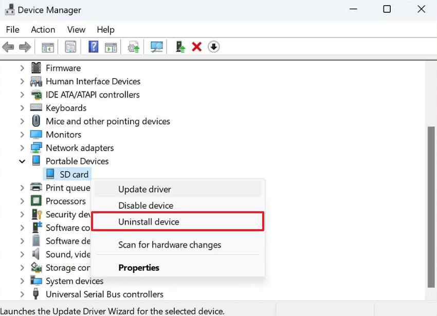Open the Help menu
This screenshot has height=316, width=437.
tap(105, 29)
